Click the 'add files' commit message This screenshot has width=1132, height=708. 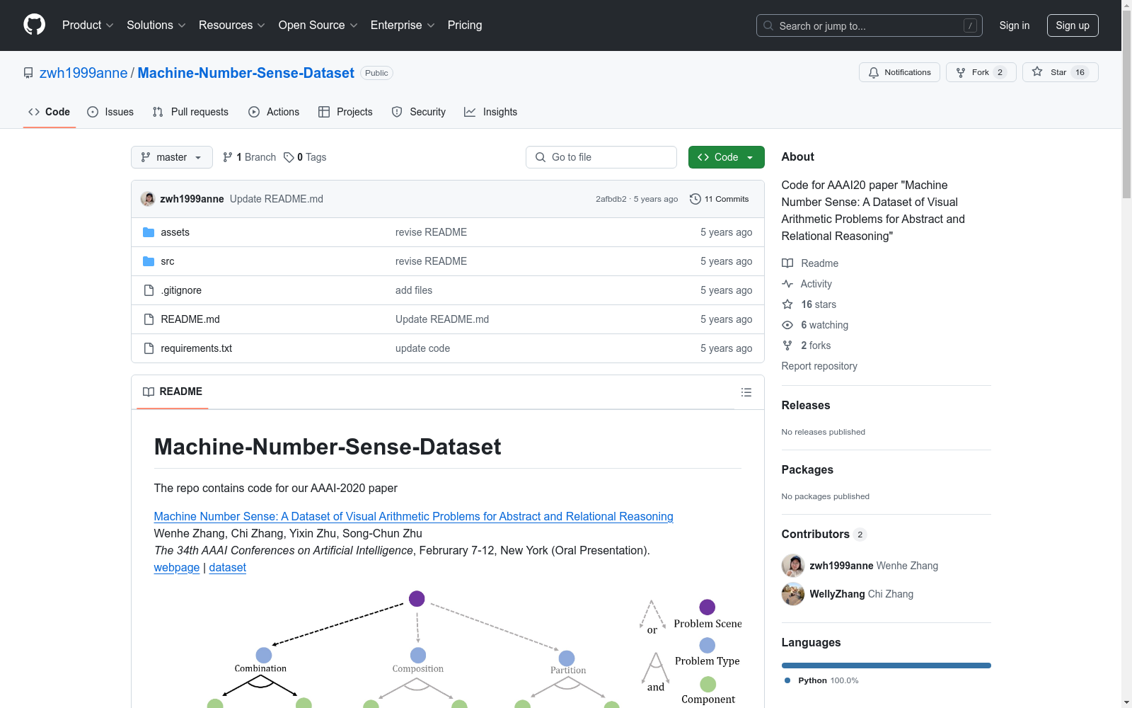point(414,290)
